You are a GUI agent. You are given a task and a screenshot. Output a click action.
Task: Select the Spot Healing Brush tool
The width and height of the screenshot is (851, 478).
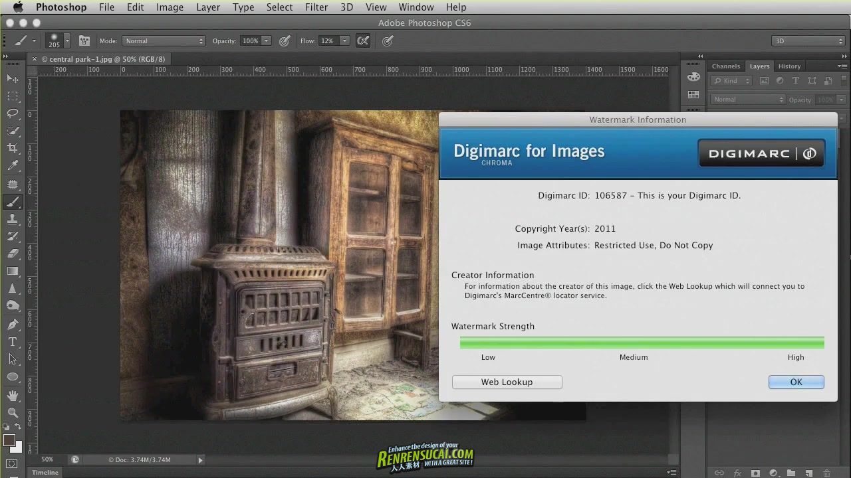(x=13, y=184)
